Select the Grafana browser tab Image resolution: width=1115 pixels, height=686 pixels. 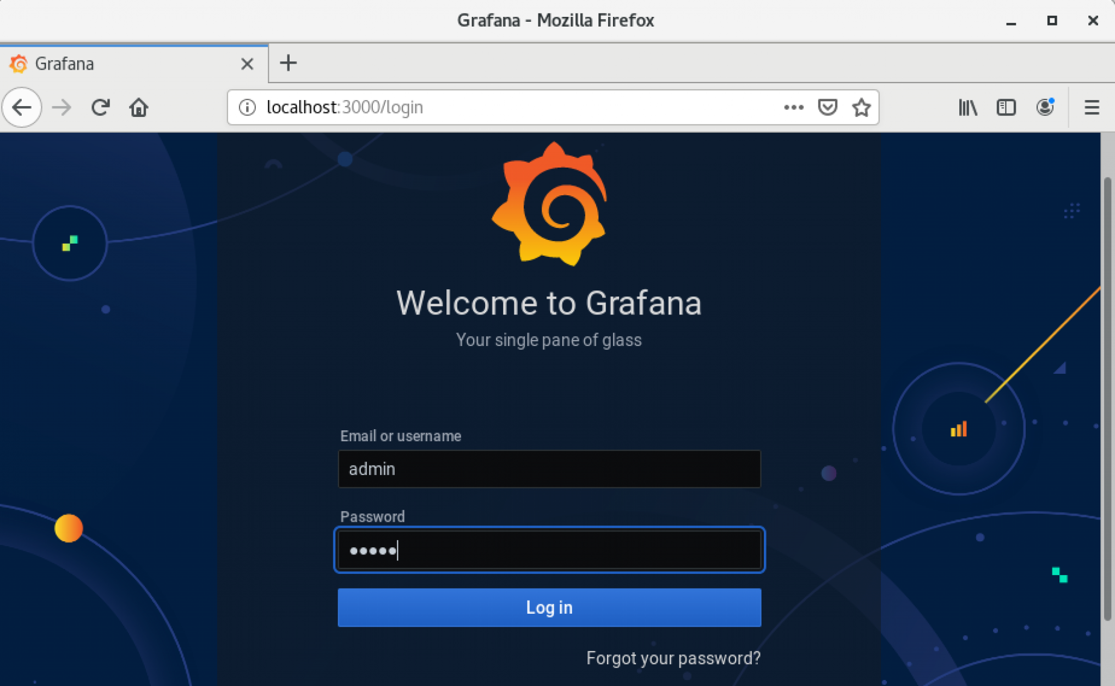pyautogui.click(x=134, y=64)
